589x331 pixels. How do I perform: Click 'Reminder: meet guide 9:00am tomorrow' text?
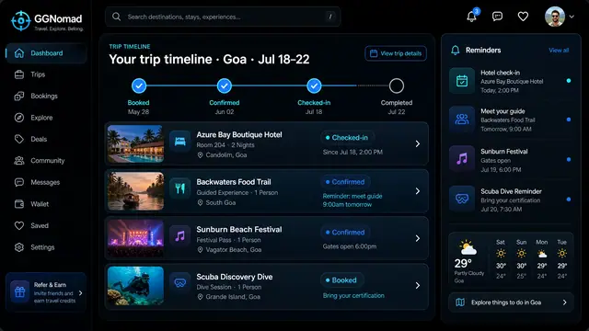click(x=352, y=200)
